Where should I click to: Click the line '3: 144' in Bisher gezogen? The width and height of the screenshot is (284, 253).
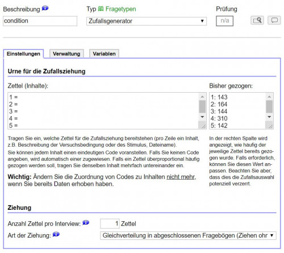click(219, 111)
